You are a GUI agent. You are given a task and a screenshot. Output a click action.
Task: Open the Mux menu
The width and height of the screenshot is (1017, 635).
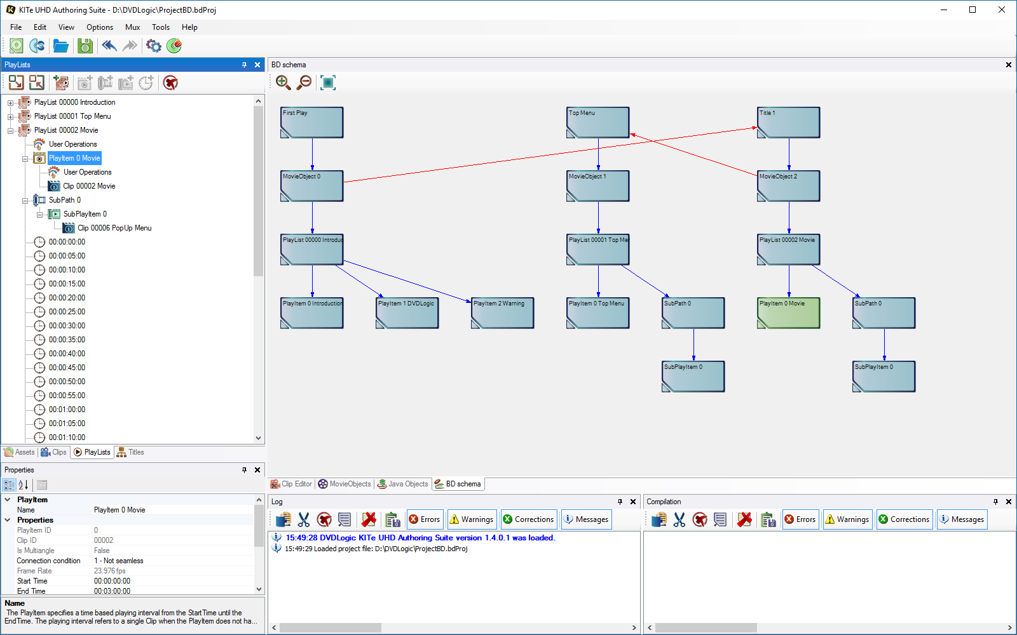132,27
